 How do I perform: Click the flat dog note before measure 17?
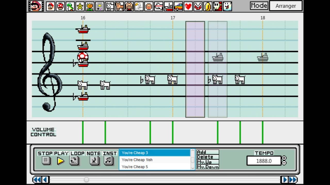click(x=150, y=79)
